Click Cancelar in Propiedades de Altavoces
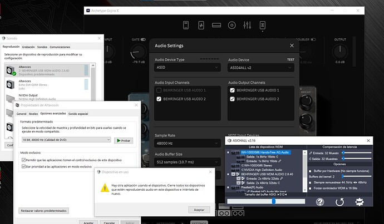Viewport: 384px width, 224px height. point(109,222)
